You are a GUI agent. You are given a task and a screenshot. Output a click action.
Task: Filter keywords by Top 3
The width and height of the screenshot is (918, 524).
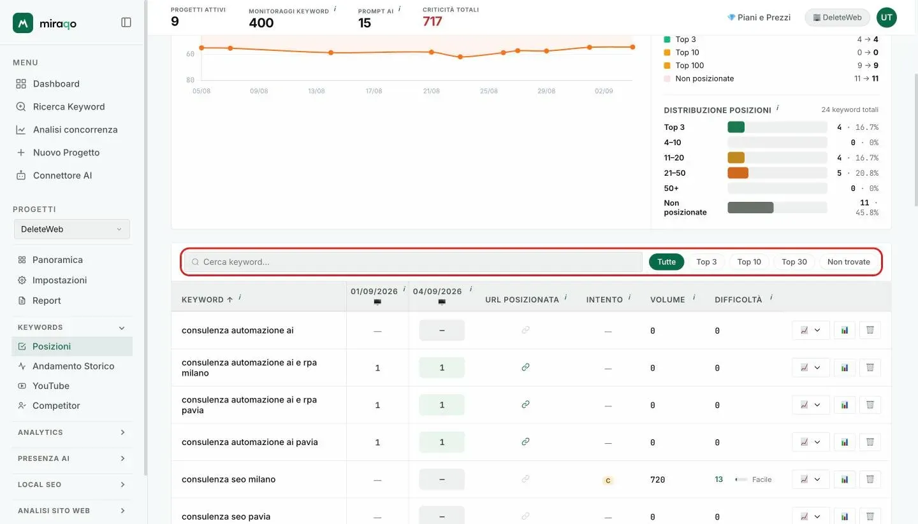pyautogui.click(x=706, y=262)
